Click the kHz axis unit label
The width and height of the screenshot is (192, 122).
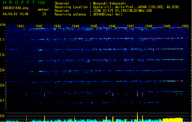[x=3, y=25]
